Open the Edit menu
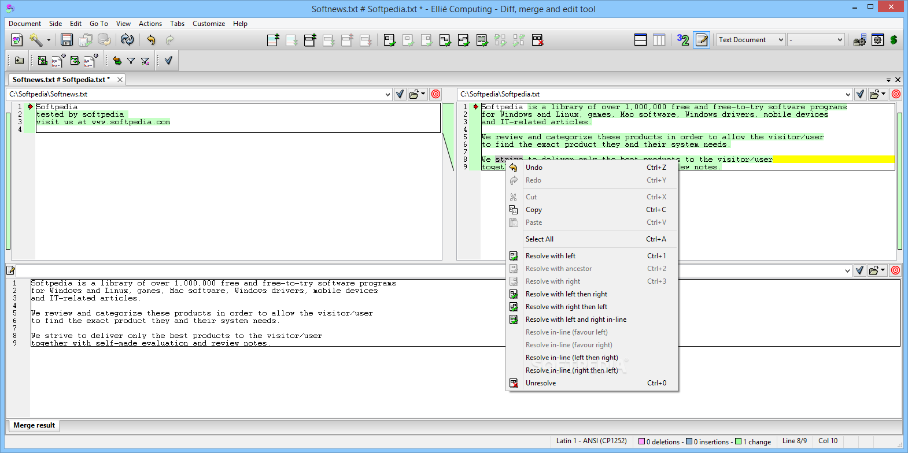The image size is (908, 453). click(x=76, y=24)
